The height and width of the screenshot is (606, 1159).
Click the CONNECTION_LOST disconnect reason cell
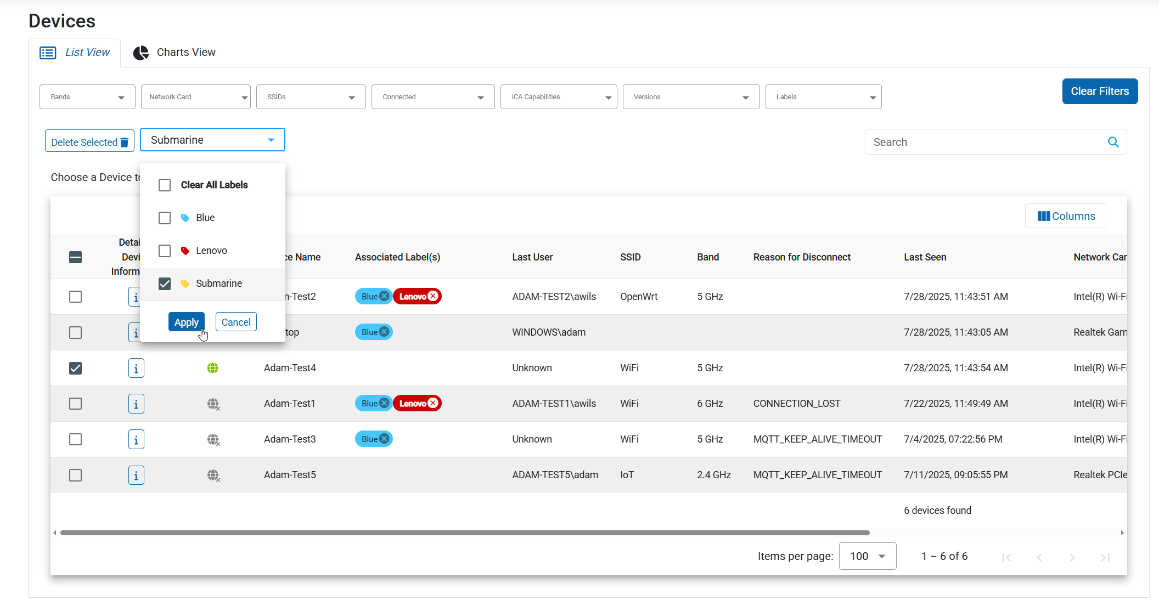click(797, 404)
